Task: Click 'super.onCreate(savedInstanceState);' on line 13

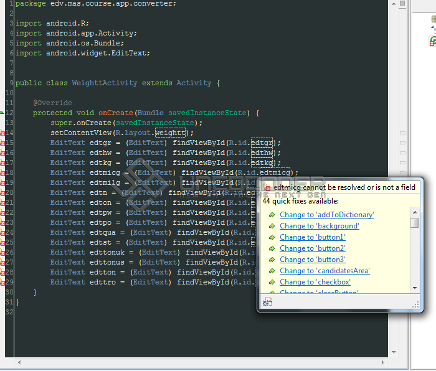Action: [x=126, y=123]
